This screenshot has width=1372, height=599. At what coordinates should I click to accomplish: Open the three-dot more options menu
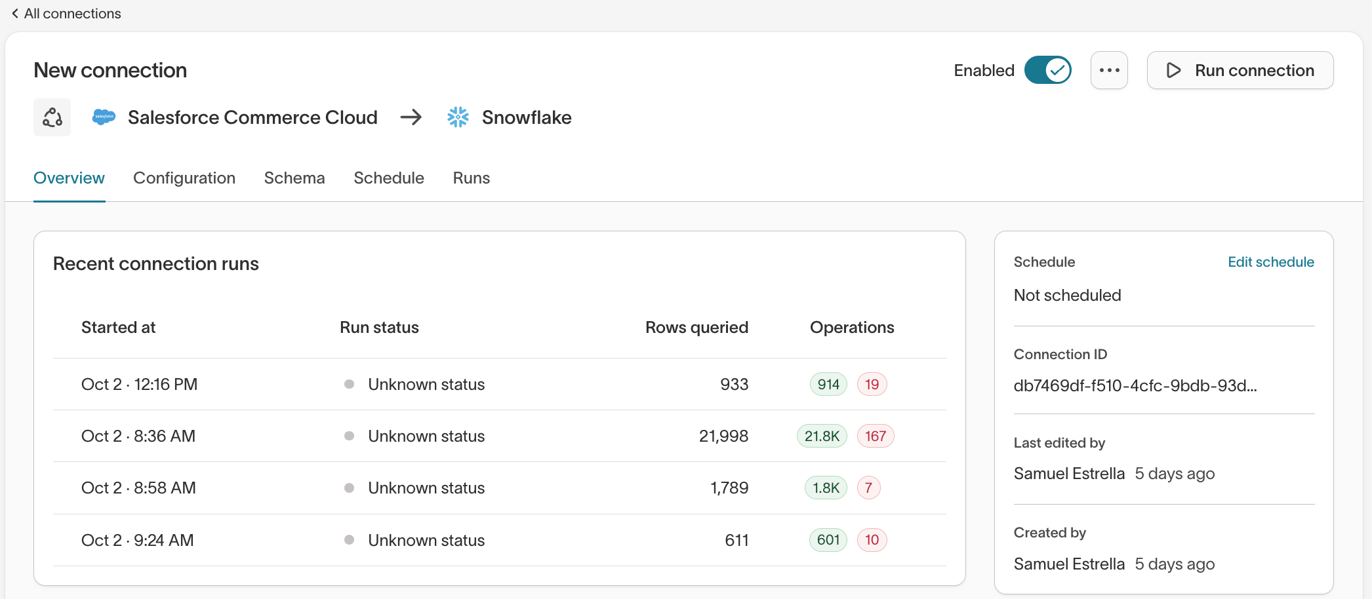[1109, 70]
